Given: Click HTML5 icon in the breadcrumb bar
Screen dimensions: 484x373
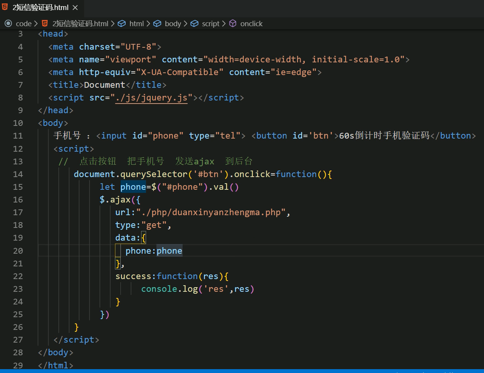Looking at the screenshot, I should [45, 23].
